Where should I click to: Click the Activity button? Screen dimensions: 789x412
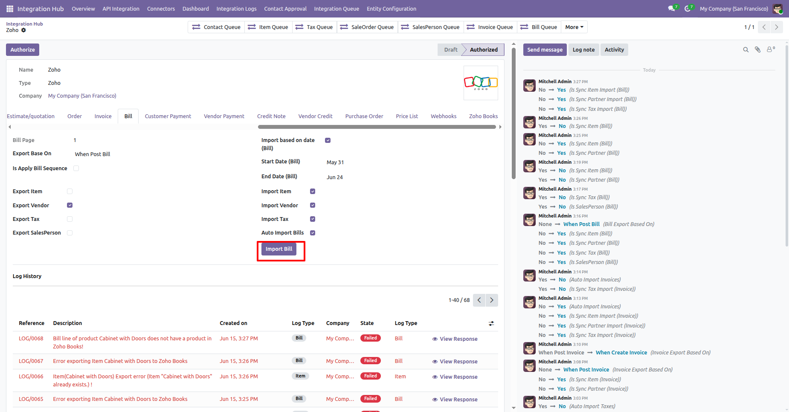pos(614,49)
